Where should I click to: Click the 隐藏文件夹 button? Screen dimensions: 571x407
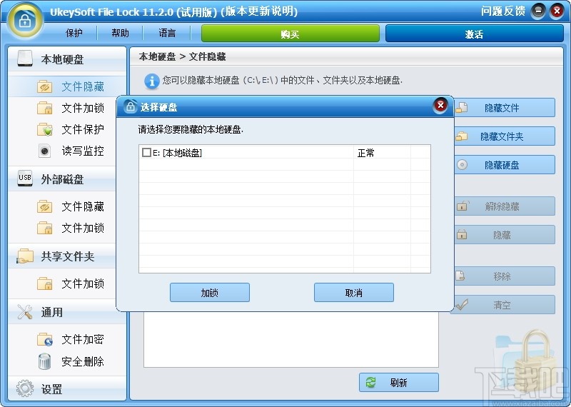click(x=505, y=136)
